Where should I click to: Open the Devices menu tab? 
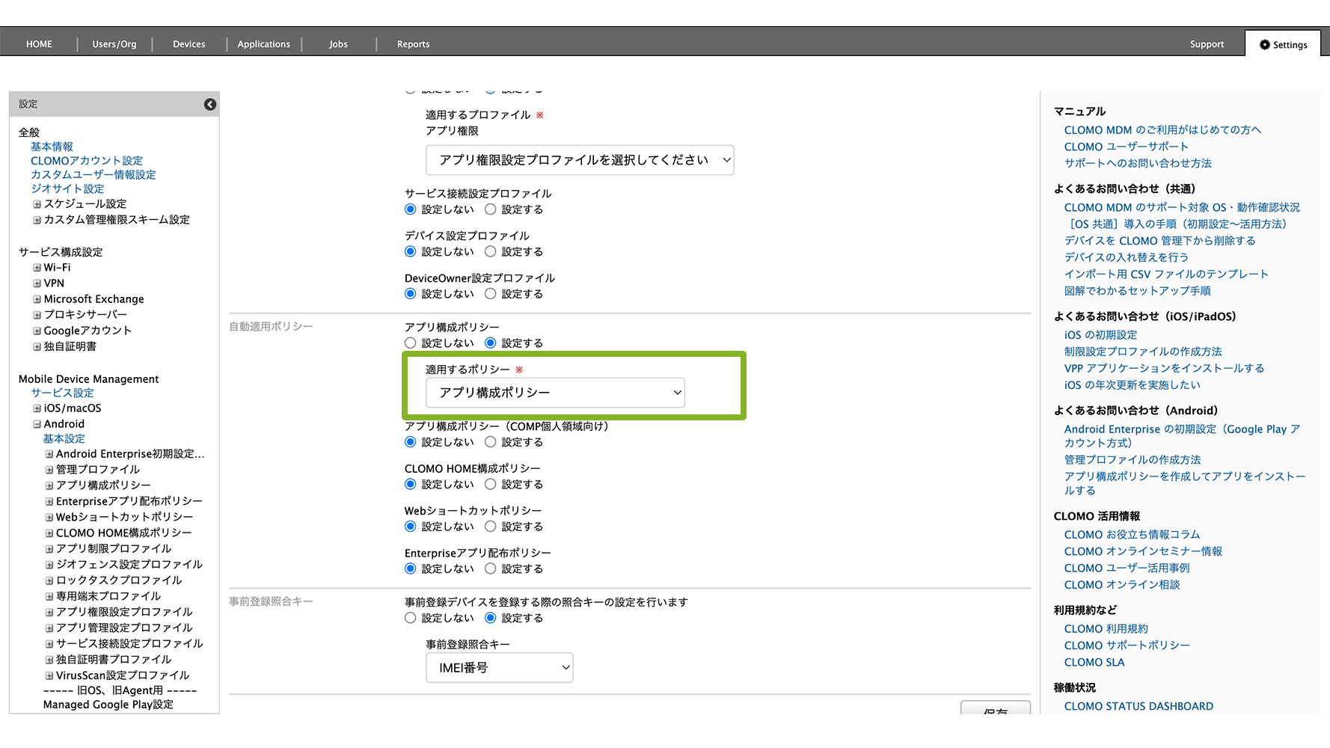tap(189, 44)
